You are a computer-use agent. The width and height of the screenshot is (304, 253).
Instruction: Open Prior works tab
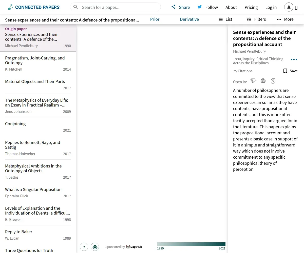click(155, 19)
